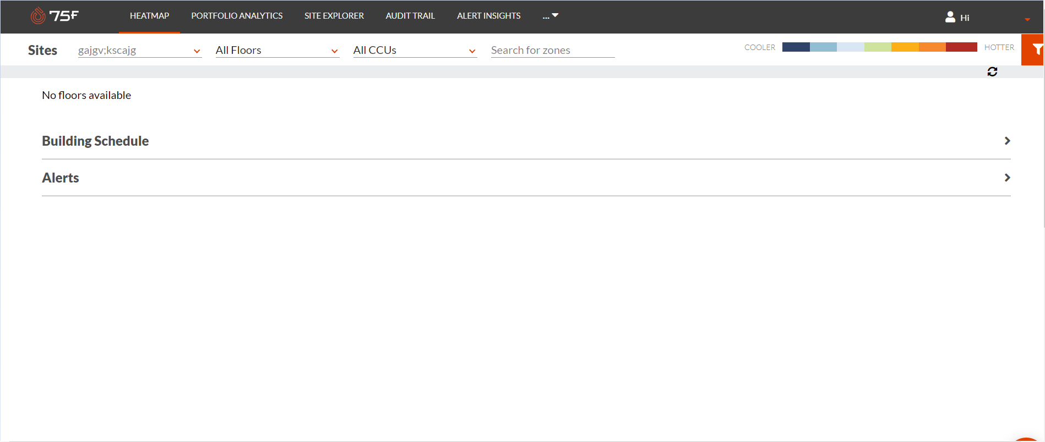Click the orange legend swatch
This screenshot has width=1045, height=442.
click(932, 47)
